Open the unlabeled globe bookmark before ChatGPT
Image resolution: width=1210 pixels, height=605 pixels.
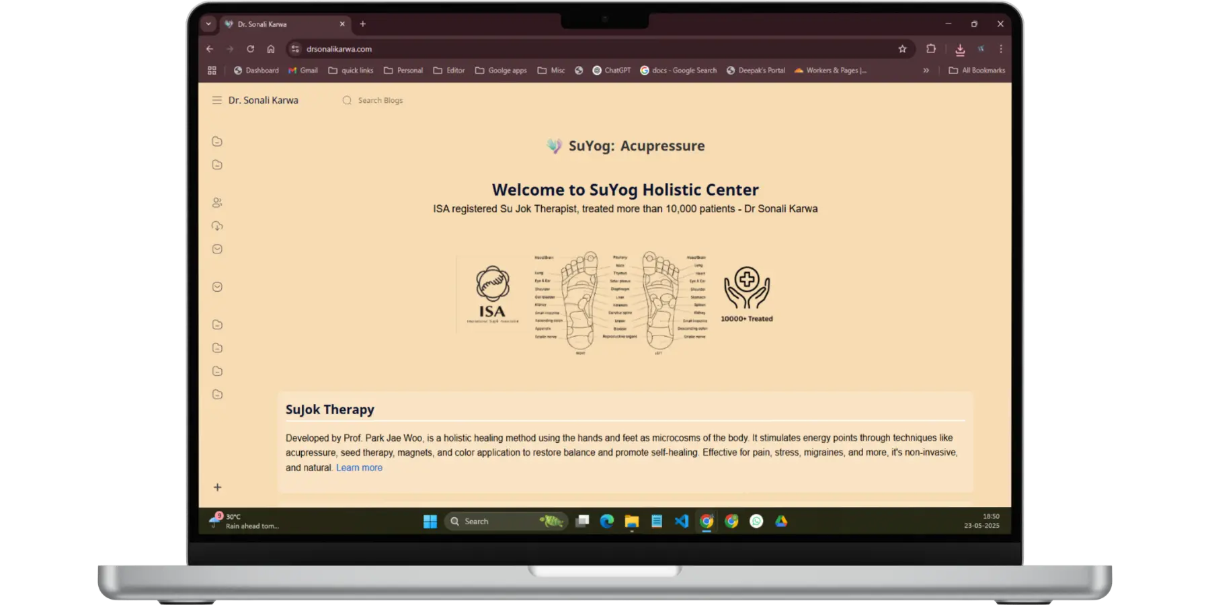pos(579,70)
